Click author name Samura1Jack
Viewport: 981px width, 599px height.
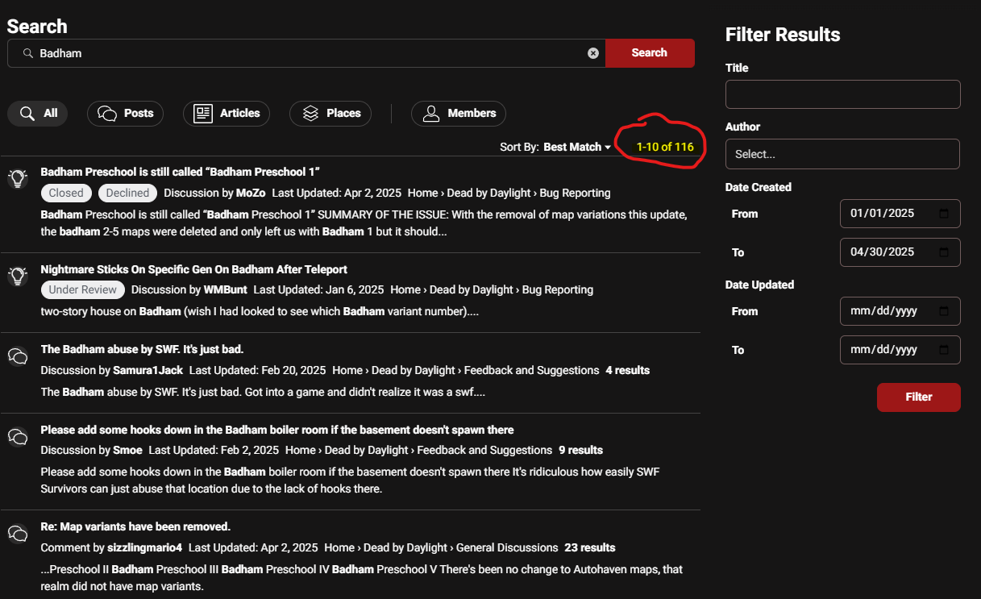pyautogui.click(x=148, y=371)
